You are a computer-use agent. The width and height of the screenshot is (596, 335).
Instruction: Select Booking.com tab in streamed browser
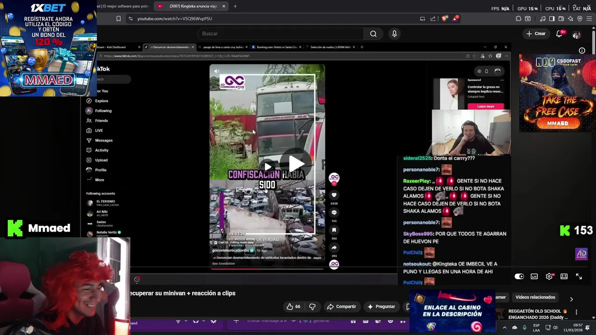(x=277, y=47)
